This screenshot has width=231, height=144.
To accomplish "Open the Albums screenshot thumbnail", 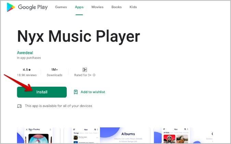I will [x=125, y=135].
